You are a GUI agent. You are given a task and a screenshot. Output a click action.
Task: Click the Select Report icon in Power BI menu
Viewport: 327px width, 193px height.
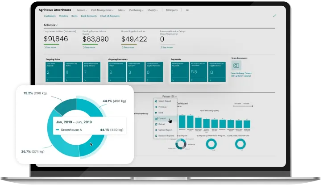[x=156, y=101]
